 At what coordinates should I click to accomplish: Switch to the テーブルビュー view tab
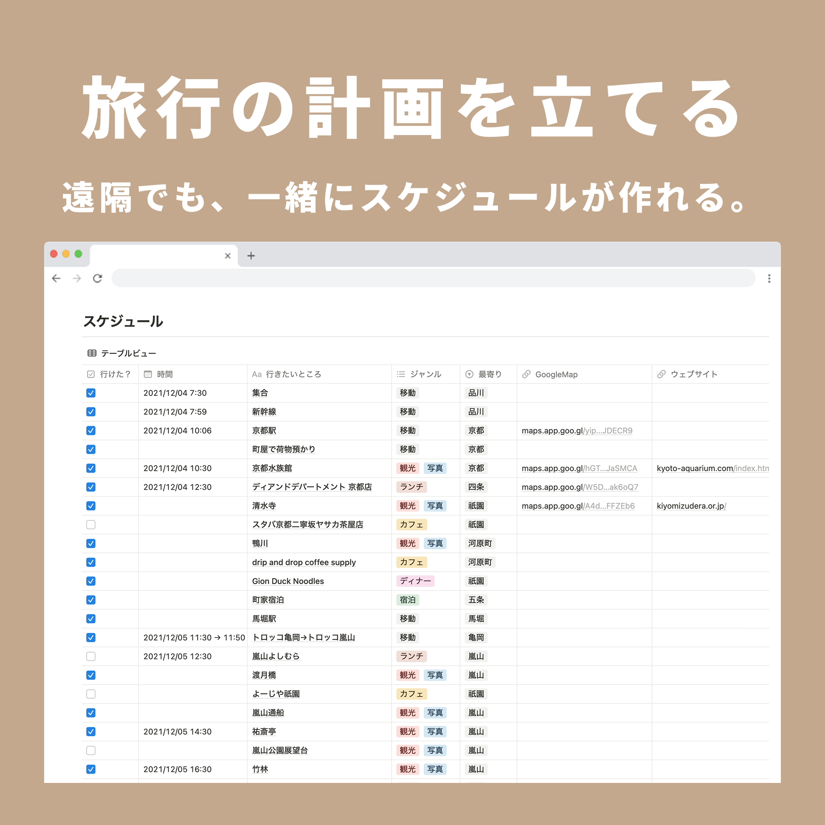coord(128,353)
